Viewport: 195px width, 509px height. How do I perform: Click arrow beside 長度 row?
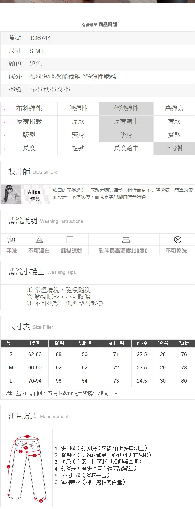pyautogui.click(x=4, y=149)
